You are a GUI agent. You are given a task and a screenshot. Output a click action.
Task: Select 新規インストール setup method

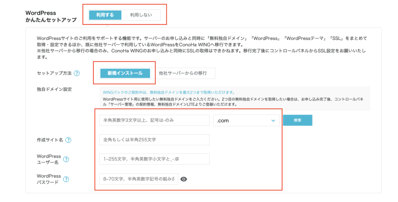point(125,73)
